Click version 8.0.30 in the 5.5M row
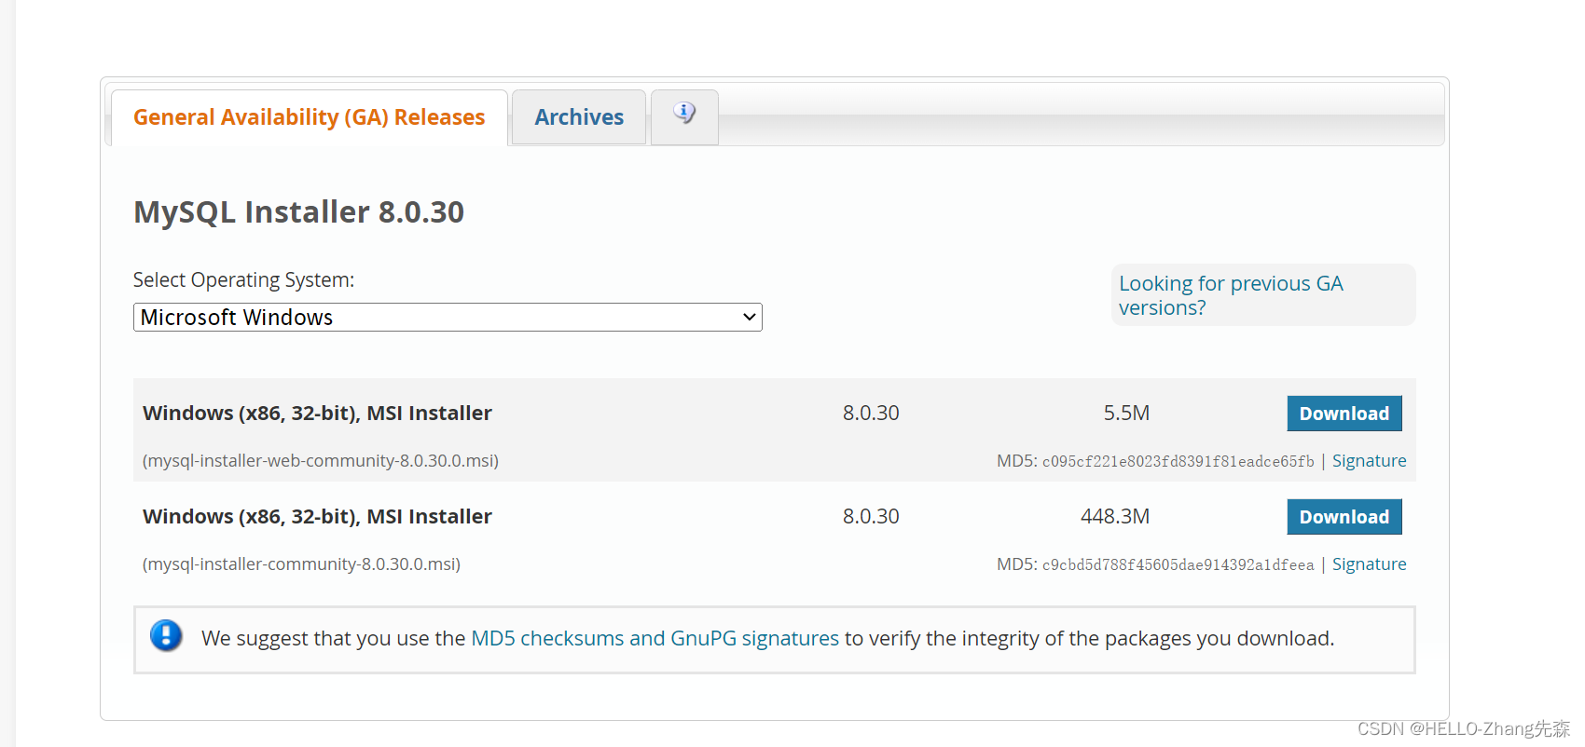This screenshot has width=1585, height=747. coord(871,414)
